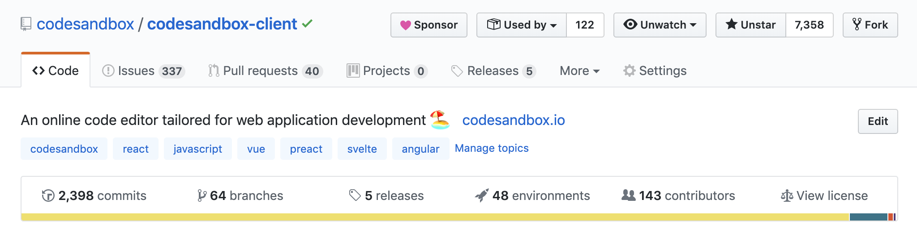Open the Releases tab
This screenshot has width=917, height=233.
tap(493, 71)
